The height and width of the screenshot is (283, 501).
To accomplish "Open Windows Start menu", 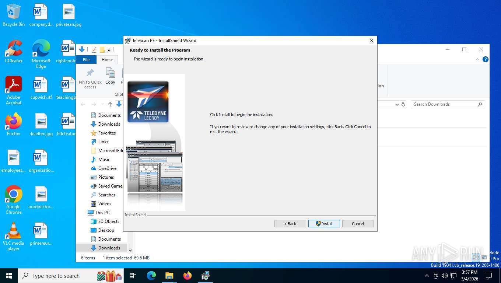I will click(x=8, y=276).
